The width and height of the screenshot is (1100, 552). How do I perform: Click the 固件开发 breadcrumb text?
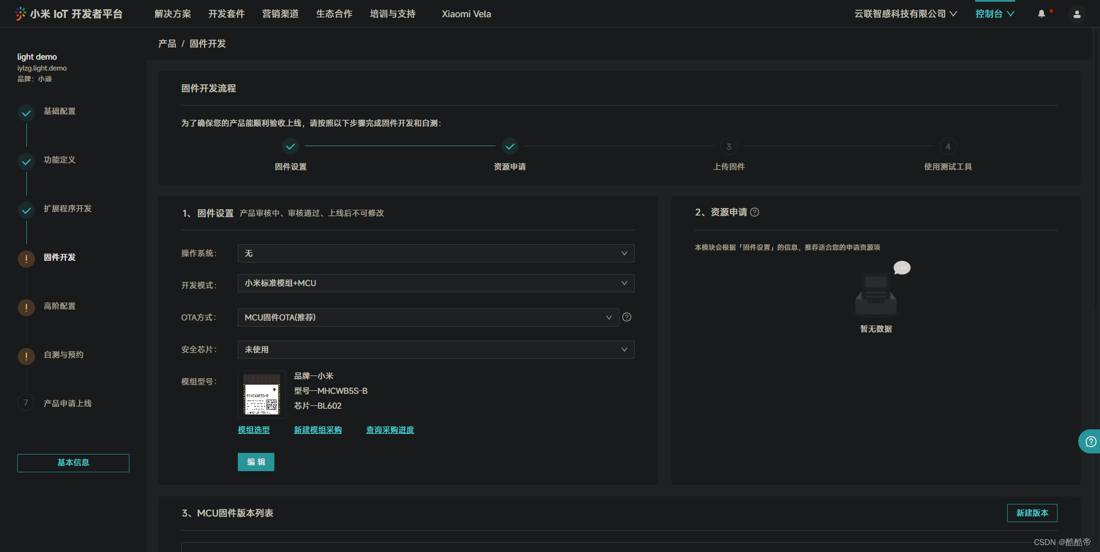[208, 44]
